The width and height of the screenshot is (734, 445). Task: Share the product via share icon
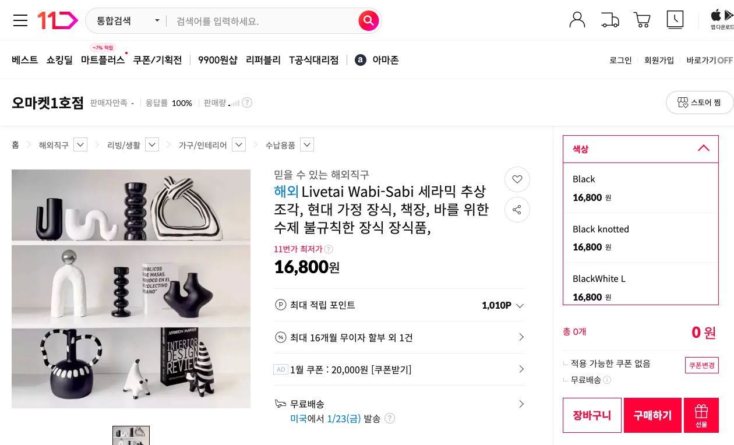click(x=517, y=210)
